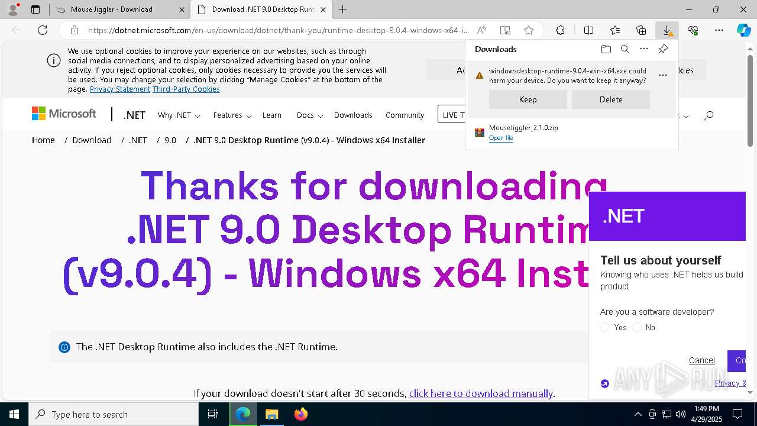Viewport: 757px width, 426px height.
Task: Go to .NET breadcrumb
Action: point(138,140)
